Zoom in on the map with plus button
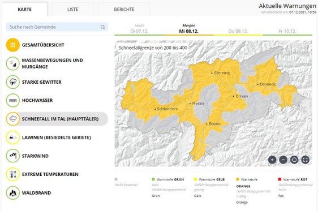Viewport: 318px width, 211px height. pos(272,160)
